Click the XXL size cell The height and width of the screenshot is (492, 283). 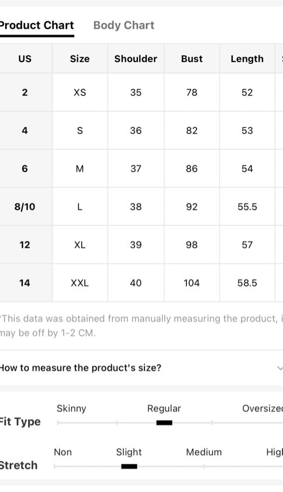[x=80, y=283]
